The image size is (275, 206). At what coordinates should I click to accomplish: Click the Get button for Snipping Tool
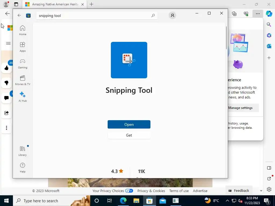129,135
